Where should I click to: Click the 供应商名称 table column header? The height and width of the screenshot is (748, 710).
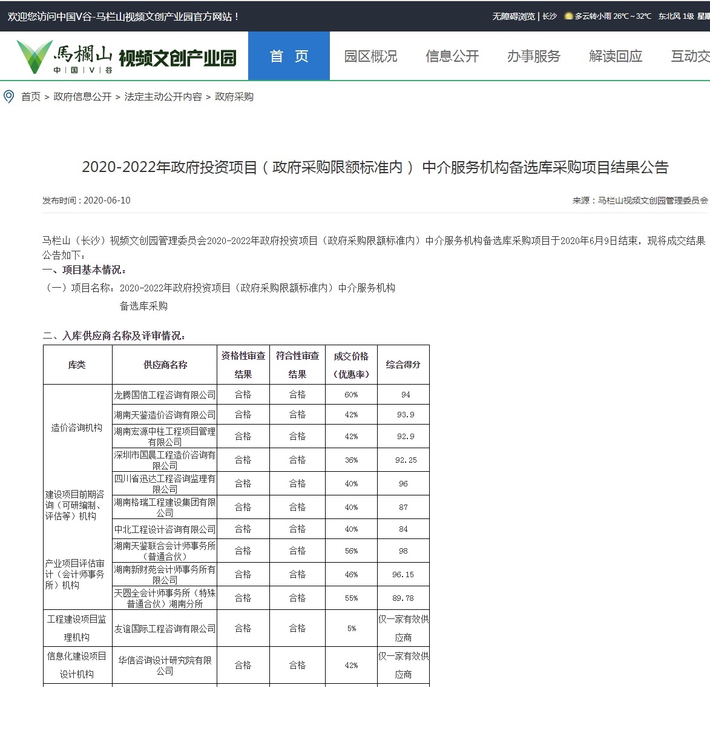tap(165, 365)
